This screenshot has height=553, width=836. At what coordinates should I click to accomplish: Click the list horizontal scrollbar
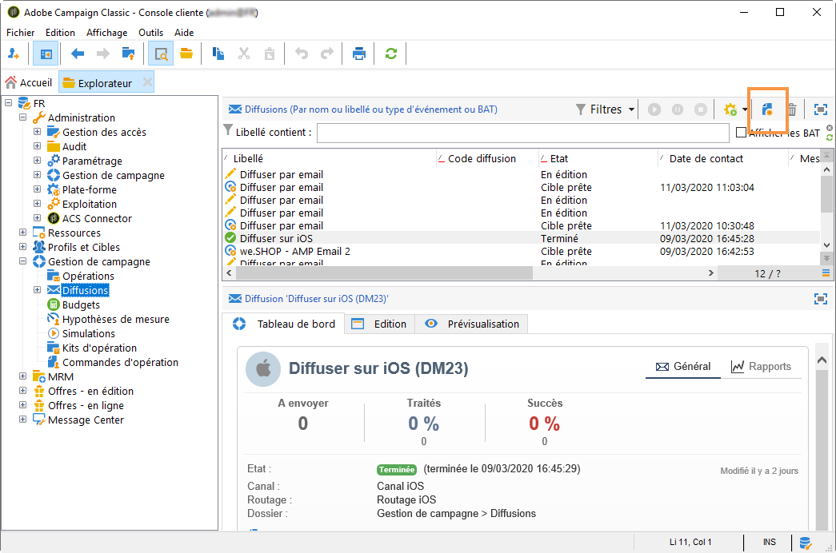pos(384,273)
